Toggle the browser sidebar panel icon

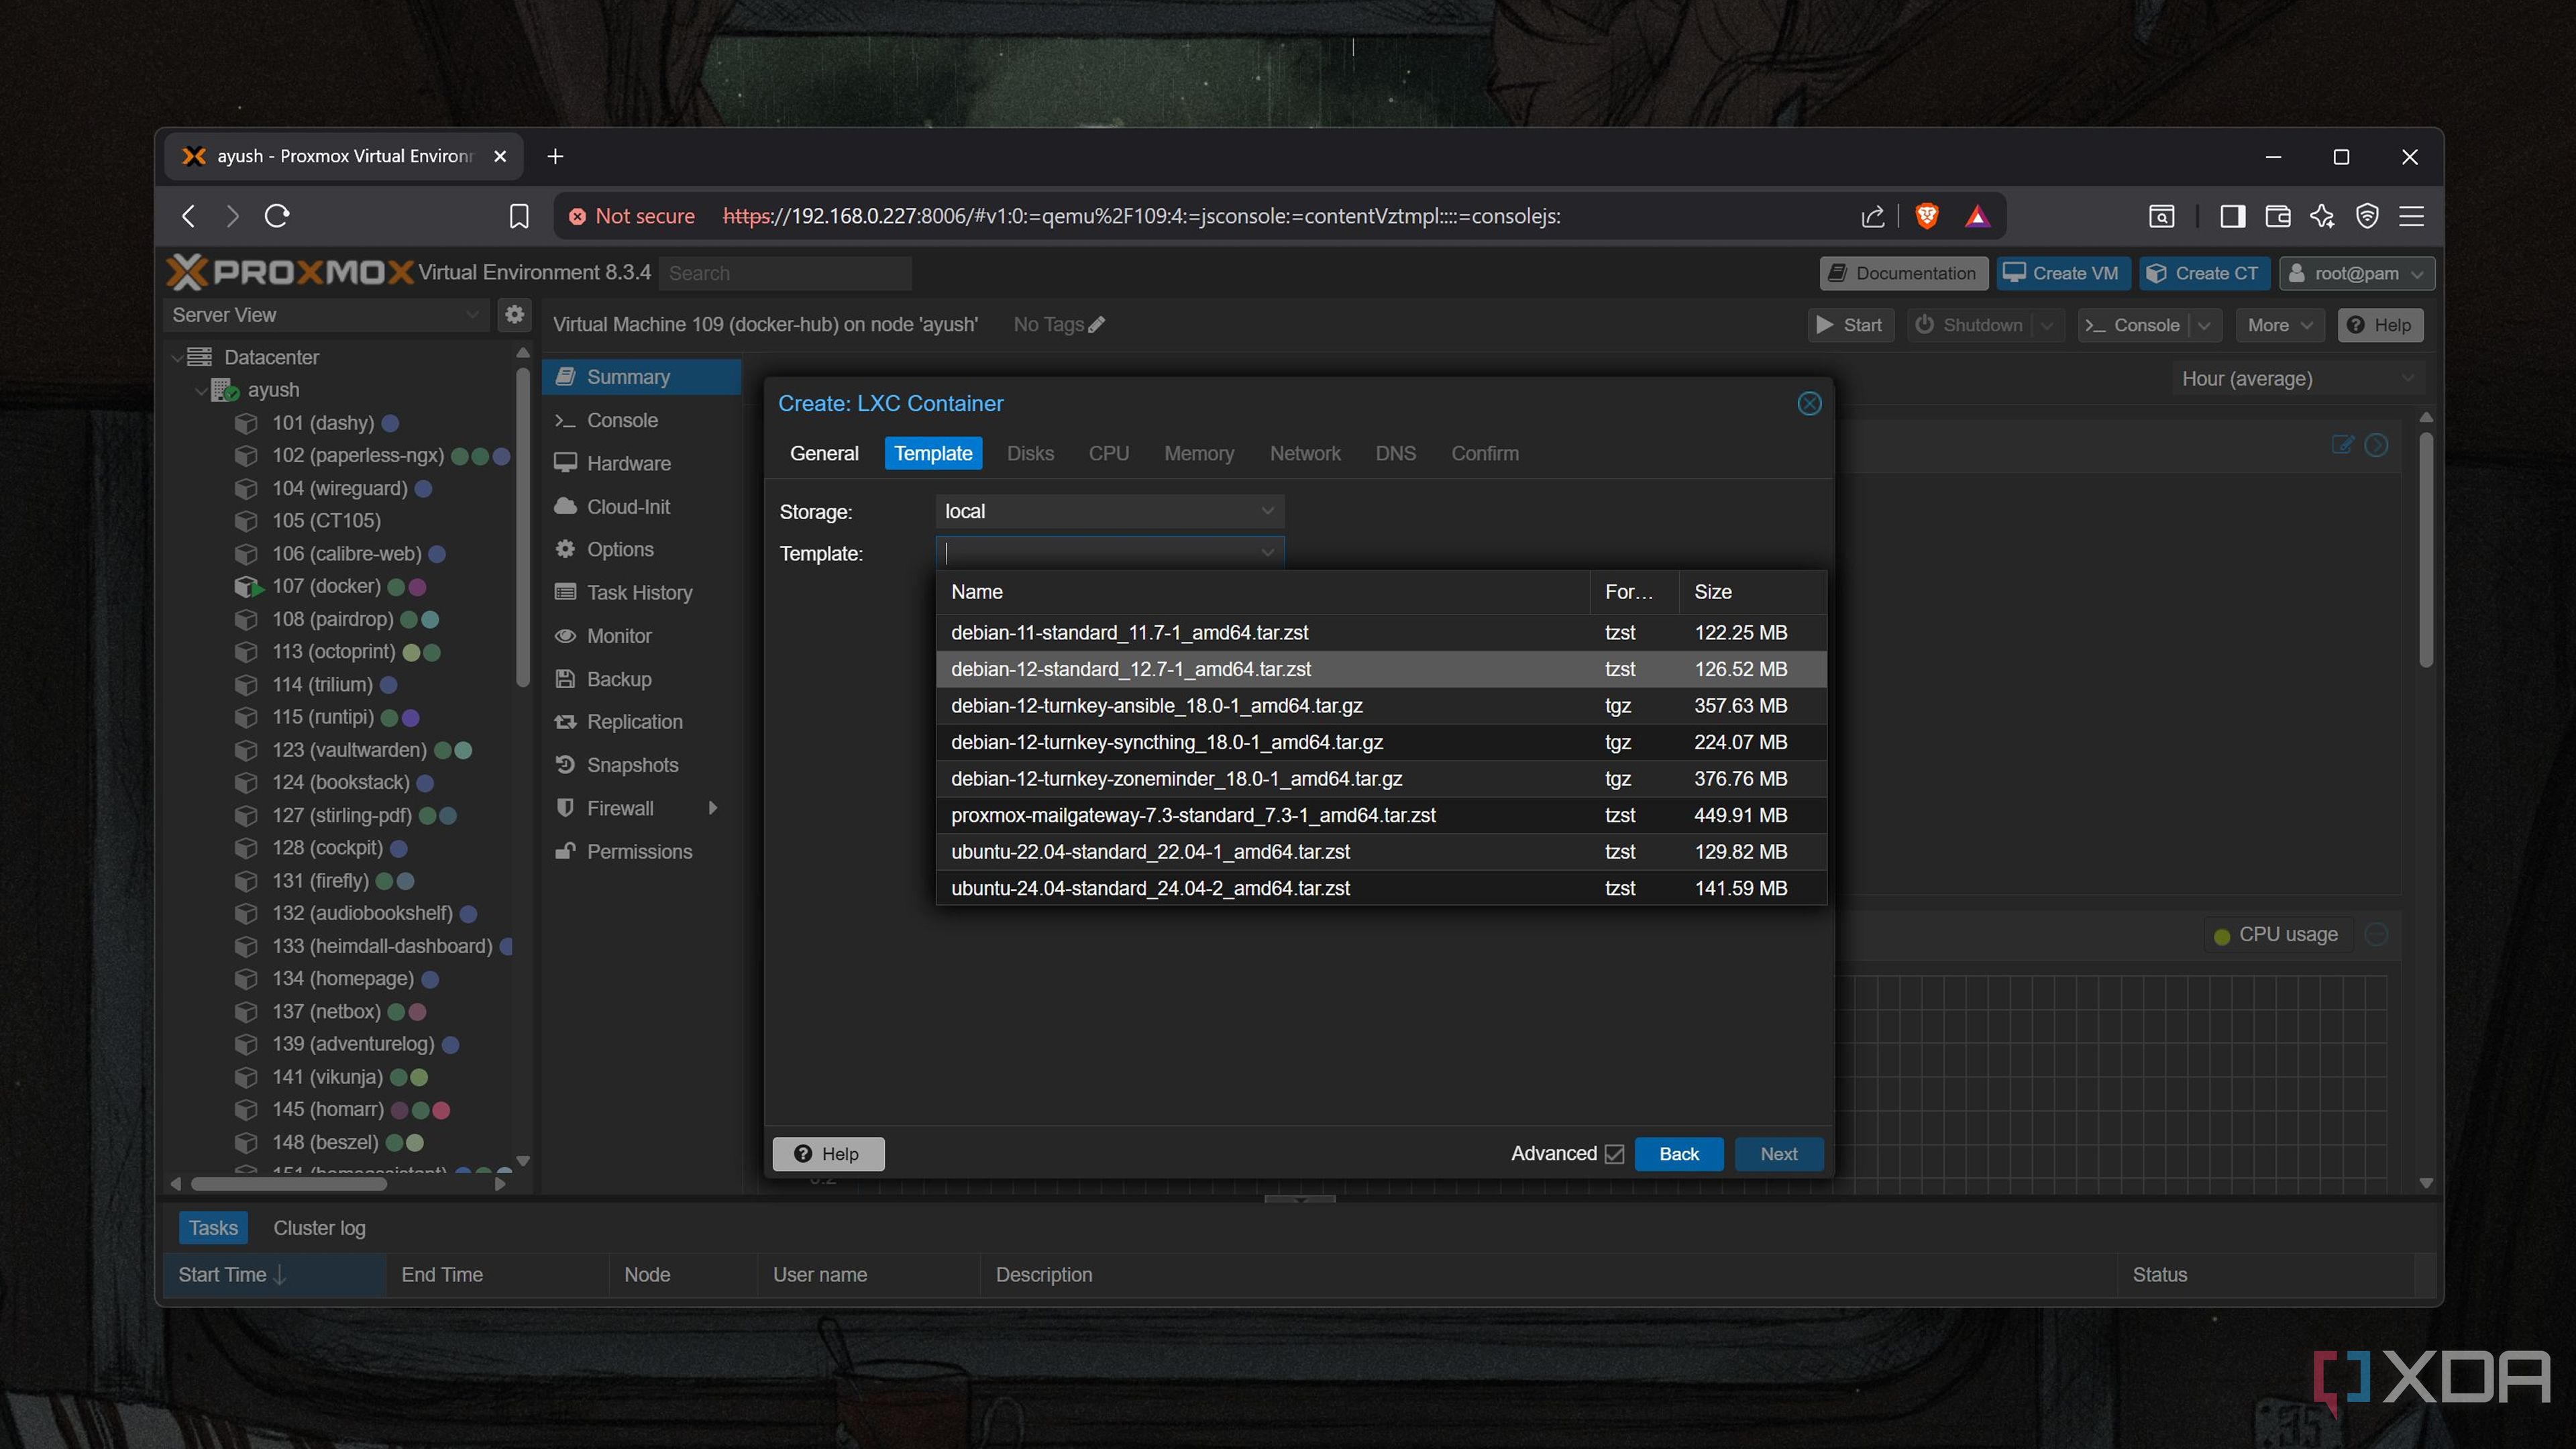pos(2232,216)
